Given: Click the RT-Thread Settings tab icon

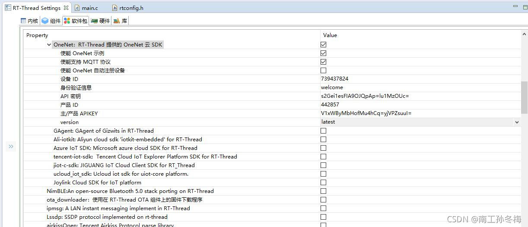Looking at the screenshot, I should click(8, 8).
